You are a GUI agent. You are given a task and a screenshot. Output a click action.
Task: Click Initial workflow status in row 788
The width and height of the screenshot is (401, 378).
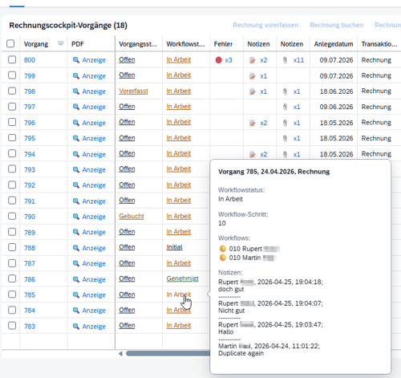pos(174,247)
